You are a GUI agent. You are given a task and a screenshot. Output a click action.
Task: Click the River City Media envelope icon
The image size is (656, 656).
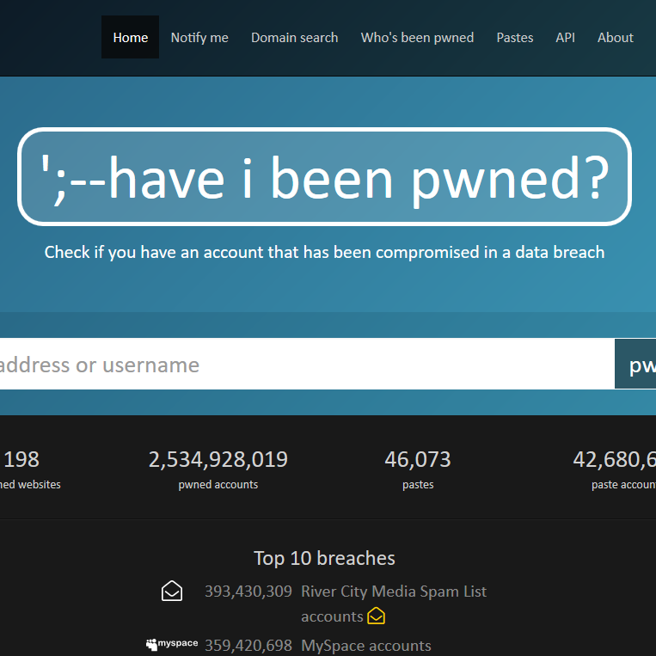[x=172, y=592]
